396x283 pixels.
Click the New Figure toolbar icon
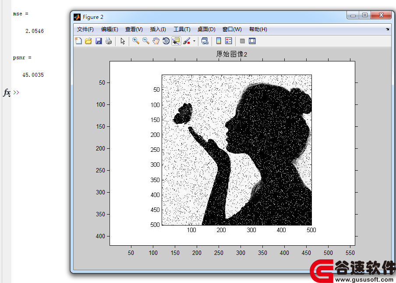(x=78, y=41)
